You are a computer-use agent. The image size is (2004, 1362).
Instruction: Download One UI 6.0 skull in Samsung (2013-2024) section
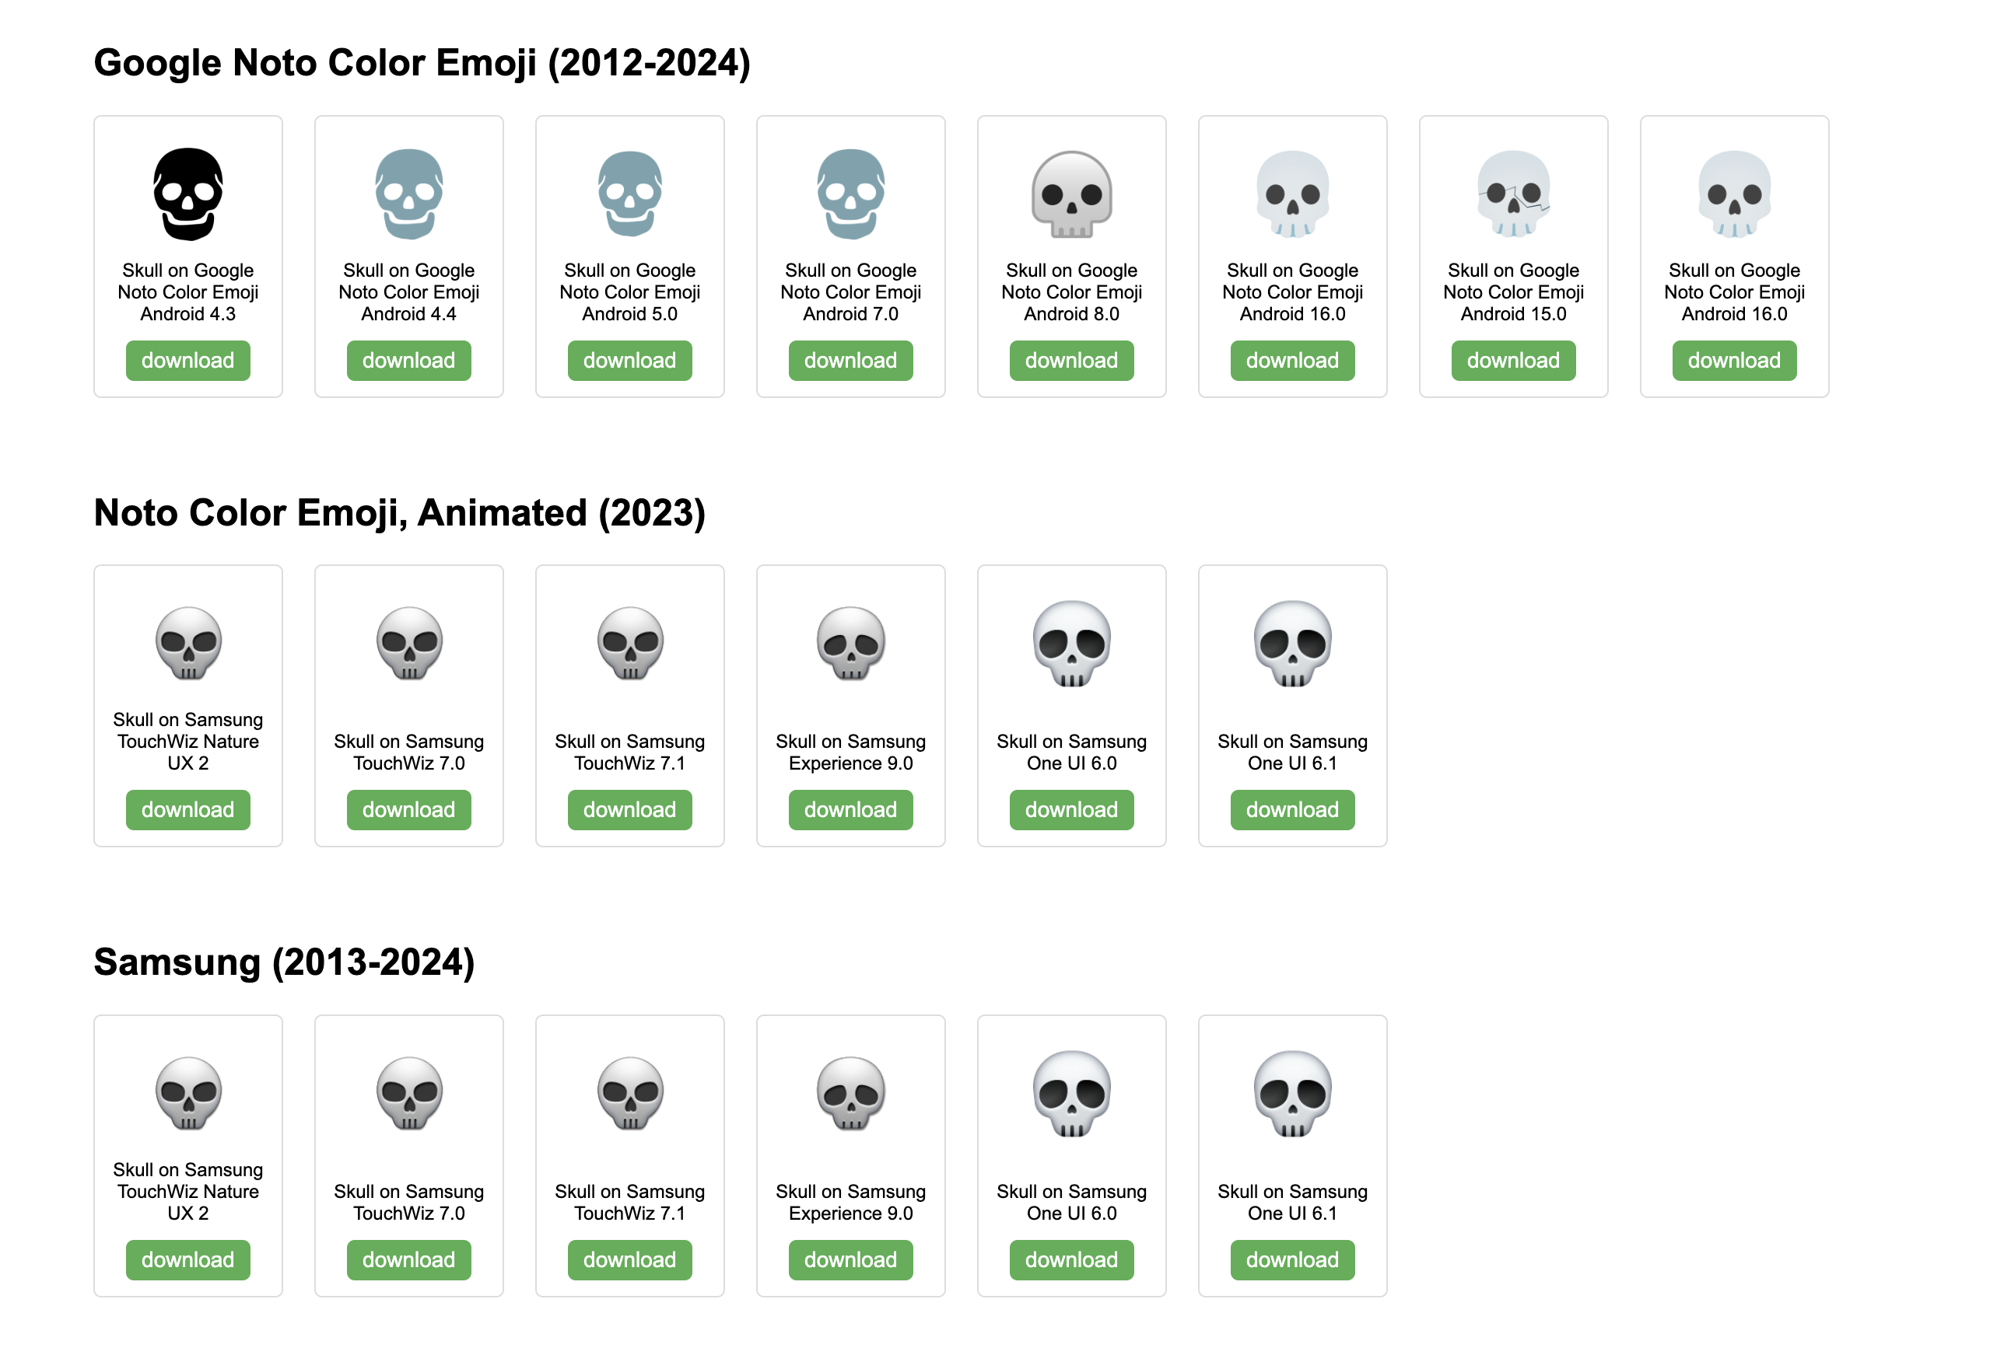click(x=1071, y=1259)
